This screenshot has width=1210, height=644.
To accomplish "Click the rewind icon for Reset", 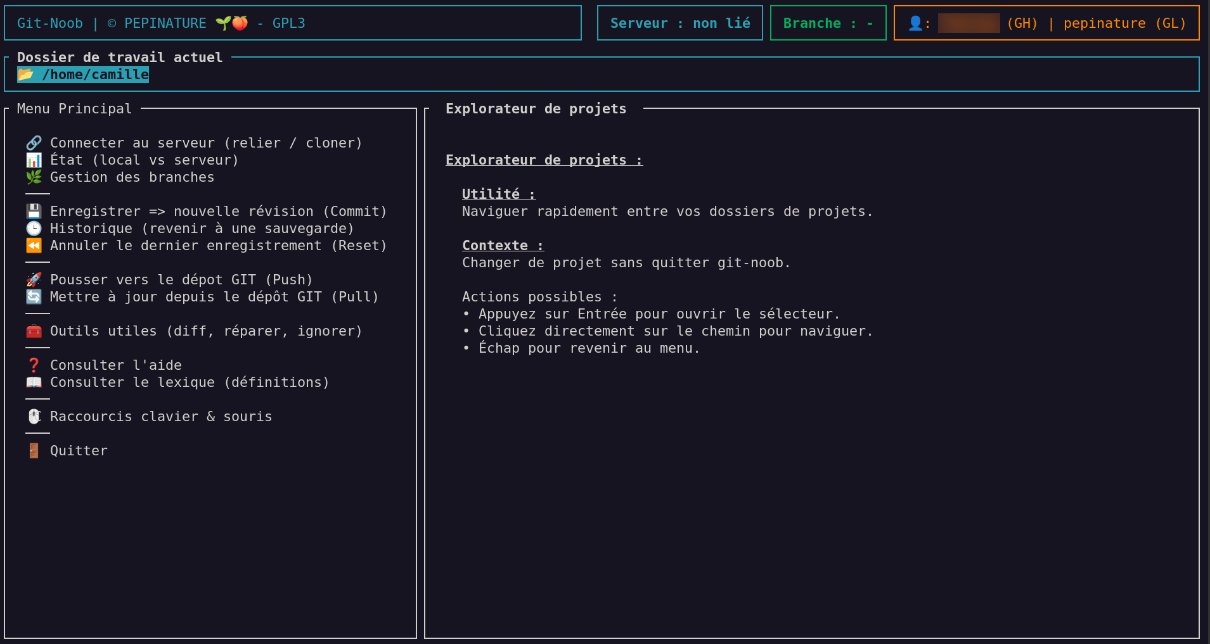I will pos(34,246).
